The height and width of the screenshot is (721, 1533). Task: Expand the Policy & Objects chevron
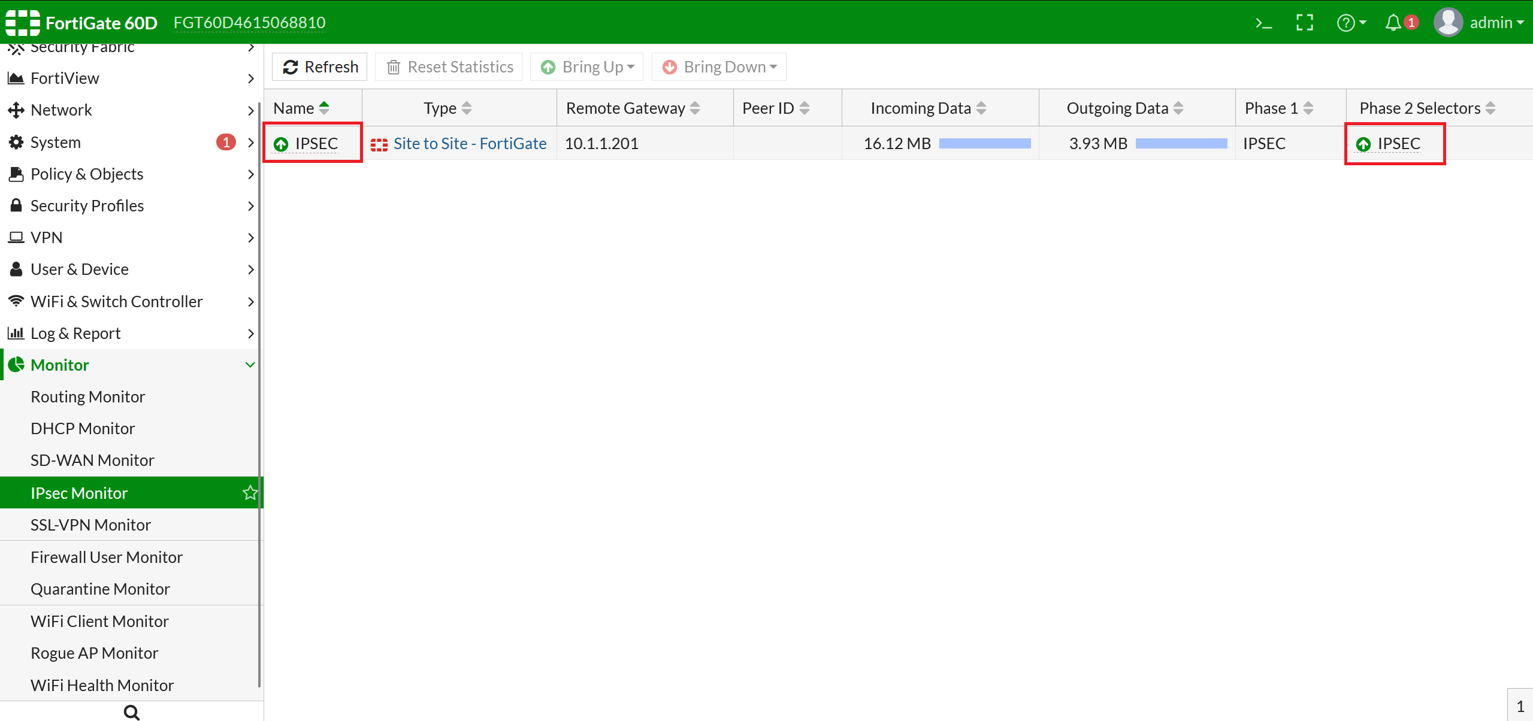point(251,174)
